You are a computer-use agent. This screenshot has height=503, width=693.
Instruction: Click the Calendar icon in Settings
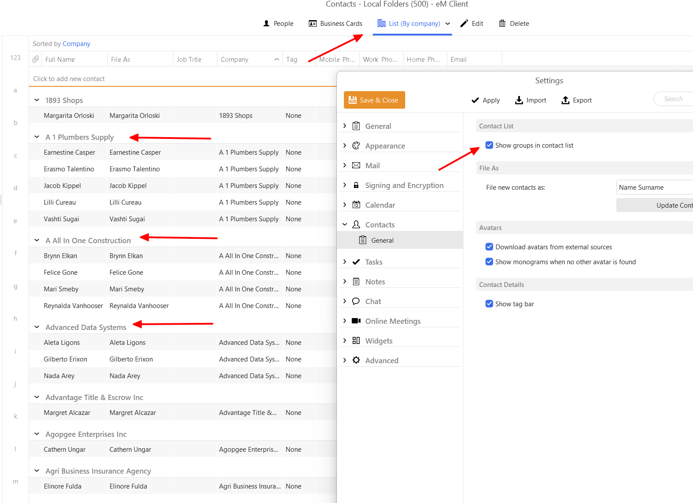(x=356, y=205)
